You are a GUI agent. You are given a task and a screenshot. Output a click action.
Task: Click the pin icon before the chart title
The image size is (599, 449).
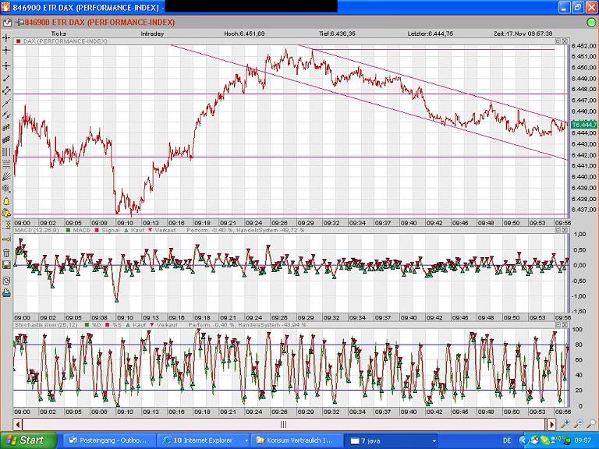point(19,23)
